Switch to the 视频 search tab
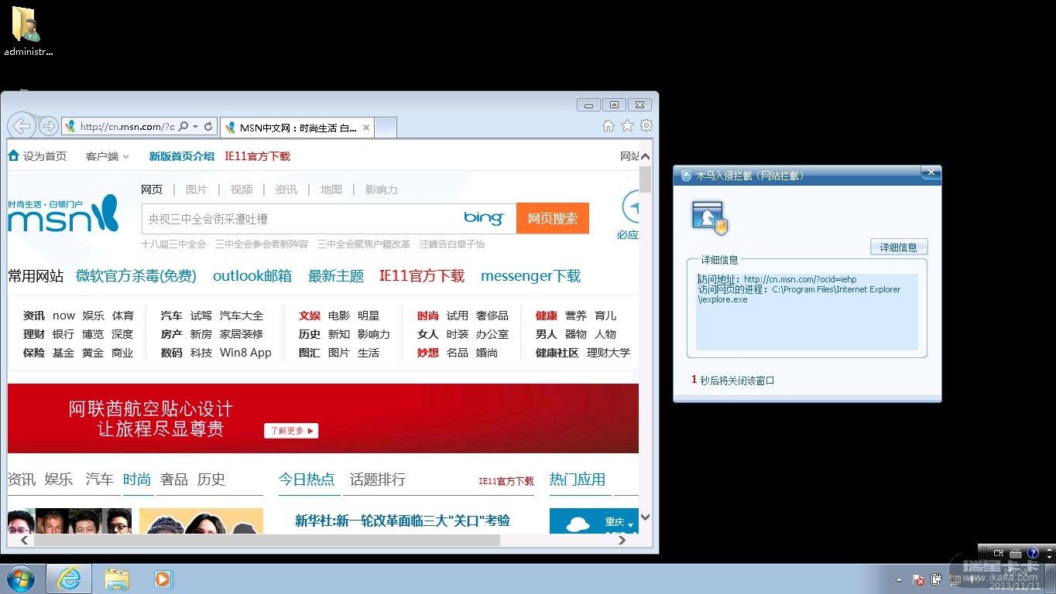 [x=242, y=189]
